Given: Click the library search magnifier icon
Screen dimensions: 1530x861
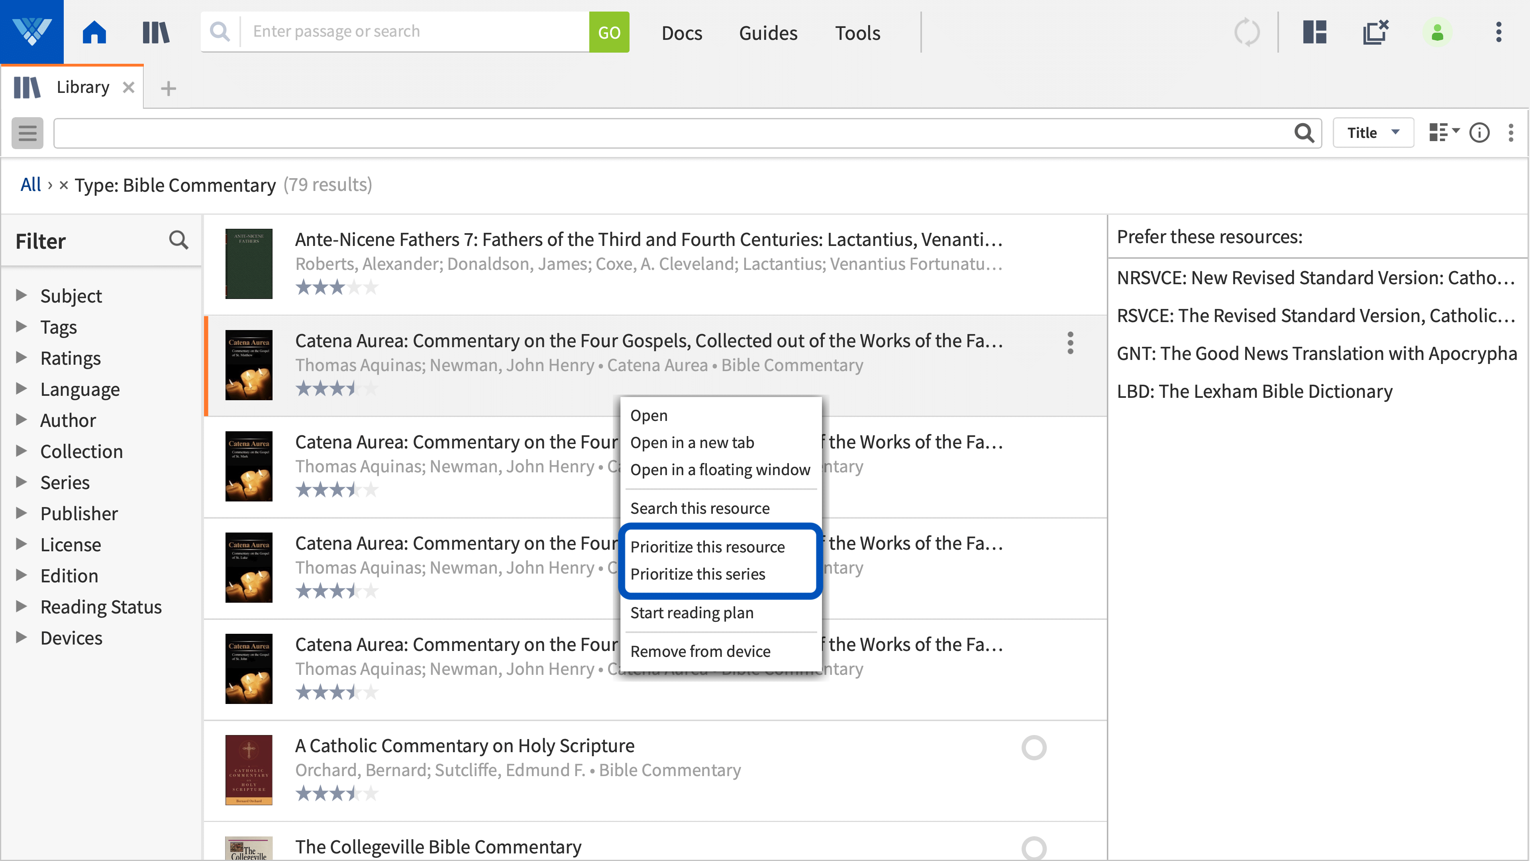Looking at the screenshot, I should [x=1304, y=132].
